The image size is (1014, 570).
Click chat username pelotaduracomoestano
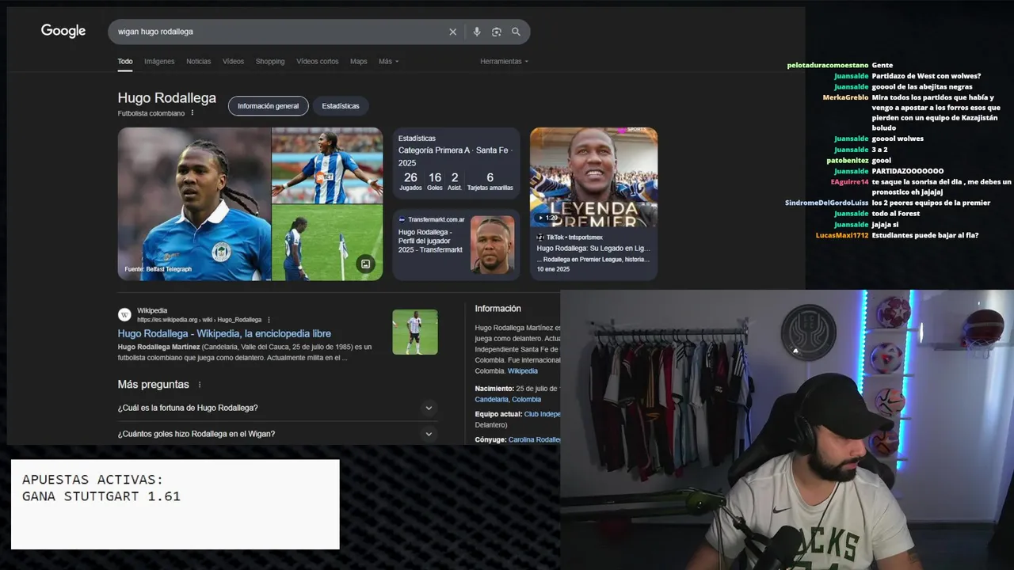click(x=828, y=66)
